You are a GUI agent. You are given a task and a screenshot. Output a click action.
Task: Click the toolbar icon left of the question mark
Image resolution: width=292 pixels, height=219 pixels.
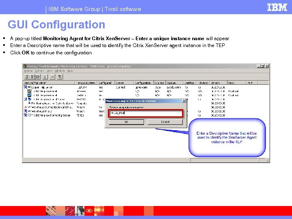(52, 77)
